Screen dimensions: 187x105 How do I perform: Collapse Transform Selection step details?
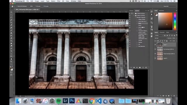[x=137, y=31]
